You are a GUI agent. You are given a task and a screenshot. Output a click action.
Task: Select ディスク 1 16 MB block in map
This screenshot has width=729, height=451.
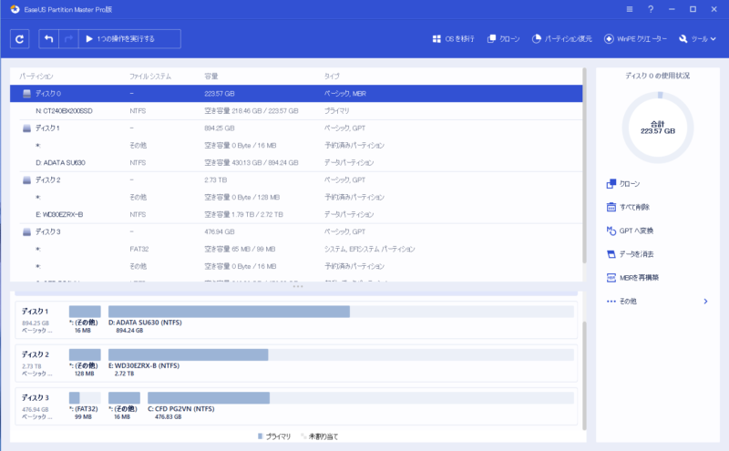click(85, 312)
